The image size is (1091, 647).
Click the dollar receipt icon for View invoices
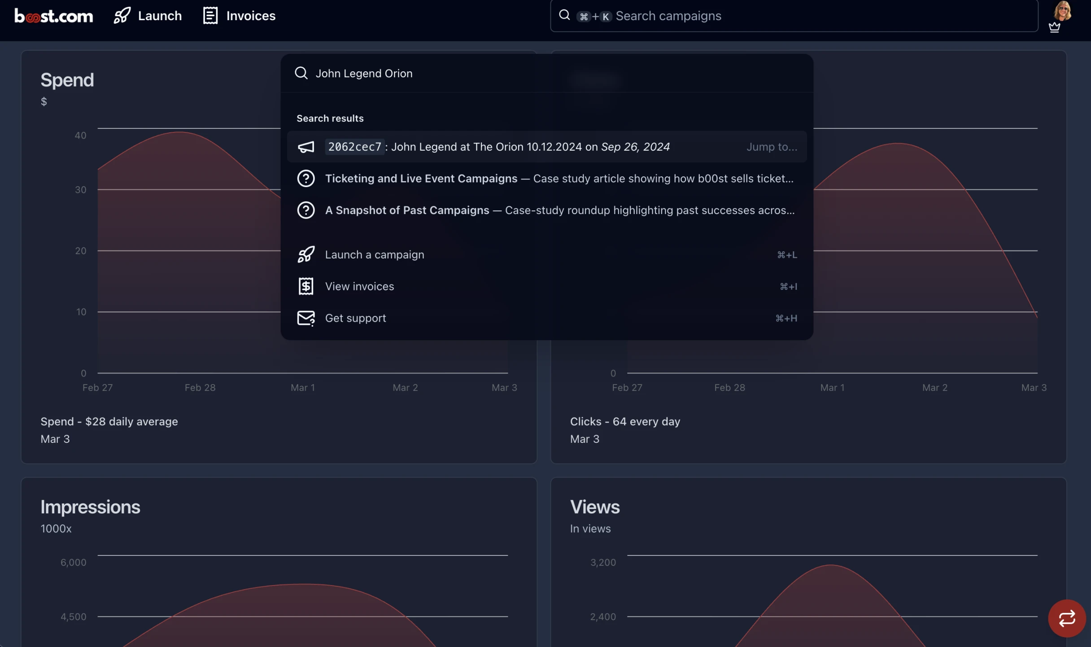click(x=306, y=286)
